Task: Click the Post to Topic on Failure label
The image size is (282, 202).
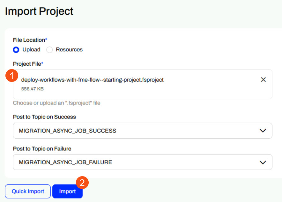Action: pos(42,148)
